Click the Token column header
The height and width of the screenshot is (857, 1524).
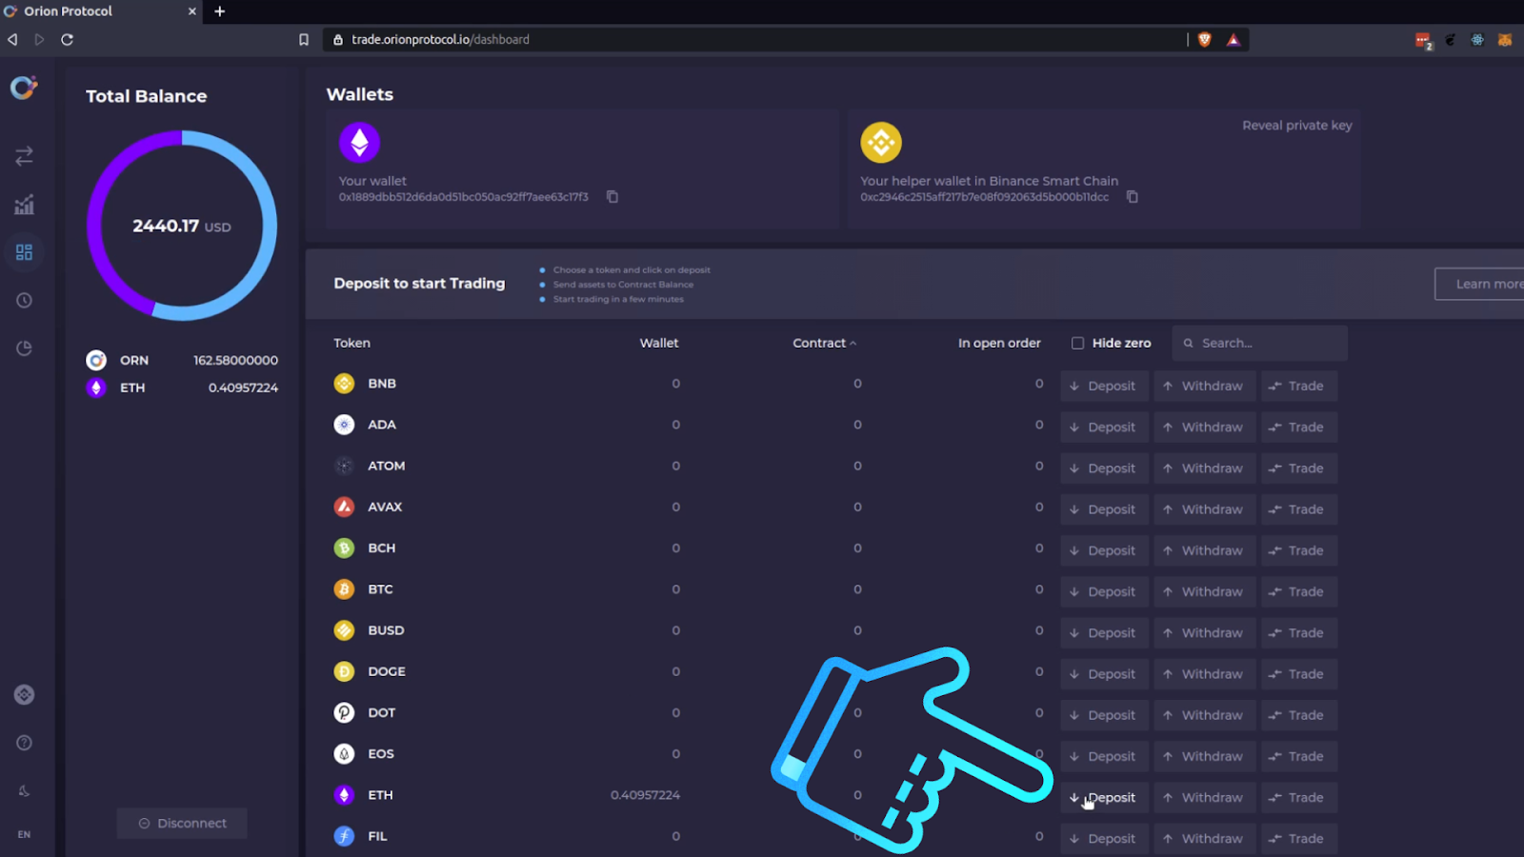351,343
